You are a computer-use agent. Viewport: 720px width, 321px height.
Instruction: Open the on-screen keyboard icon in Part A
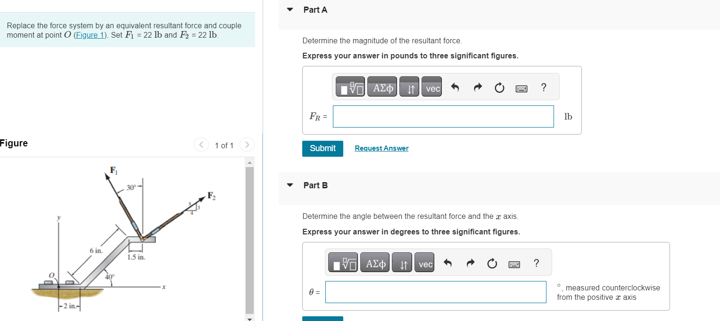[x=521, y=88]
